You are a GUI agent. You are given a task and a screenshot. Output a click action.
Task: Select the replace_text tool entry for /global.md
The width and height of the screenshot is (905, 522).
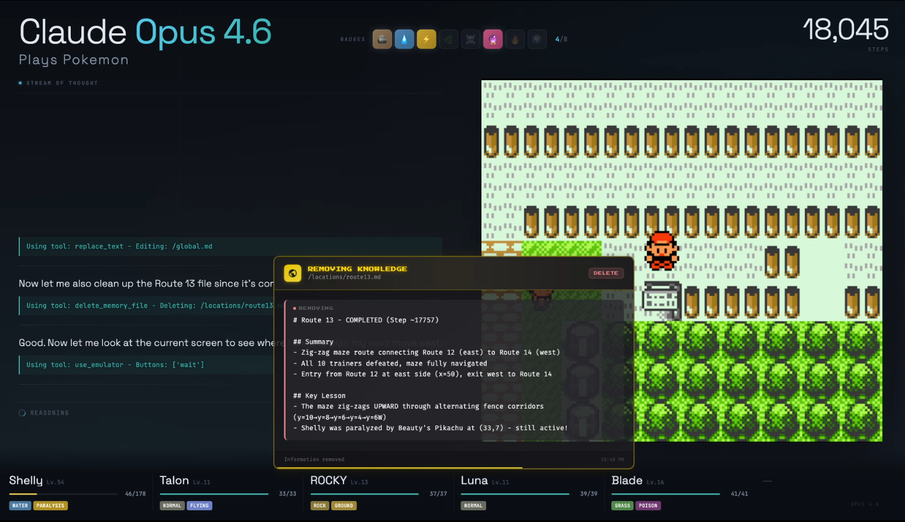pyautogui.click(x=230, y=247)
